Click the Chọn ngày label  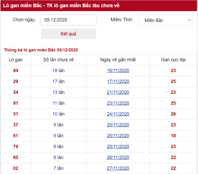click(x=24, y=20)
